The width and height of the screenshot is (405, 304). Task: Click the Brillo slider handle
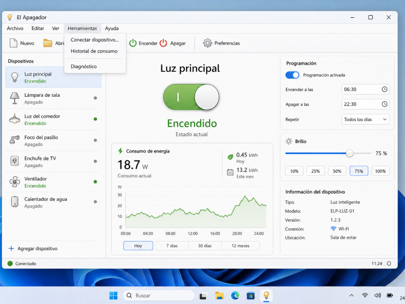(x=349, y=154)
